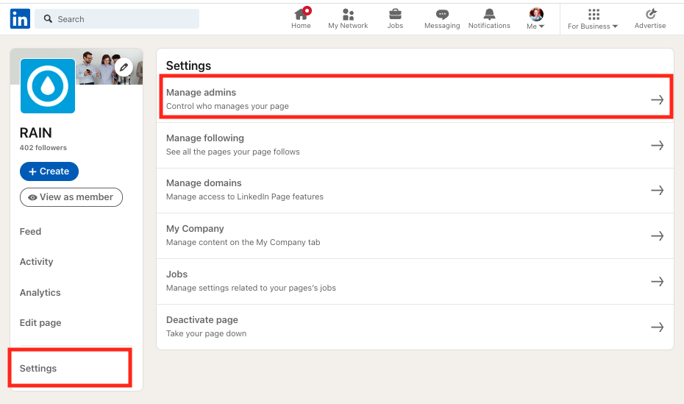This screenshot has width=684, height=404.
Task: Click the LinkedIn logo icon
Action: tap(20, 18)
